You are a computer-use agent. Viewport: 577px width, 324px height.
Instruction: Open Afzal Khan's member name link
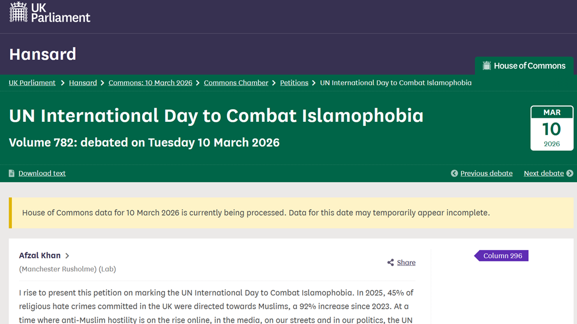click(x=40, y=256)
